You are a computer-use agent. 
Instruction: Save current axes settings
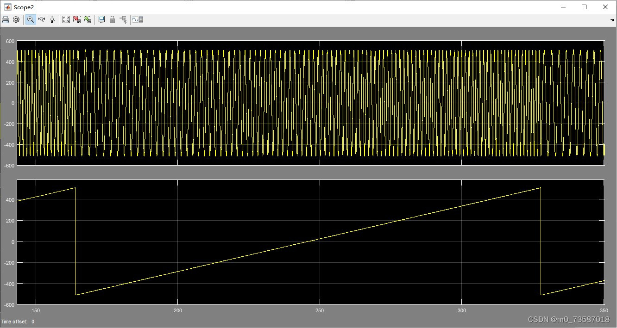[x=77, y=19]
